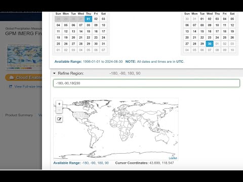This screenshot has height=182, width=243.
Task: Select day 13 in the end-date calendar
Action: pyautogui.click(x=187, y=31)
